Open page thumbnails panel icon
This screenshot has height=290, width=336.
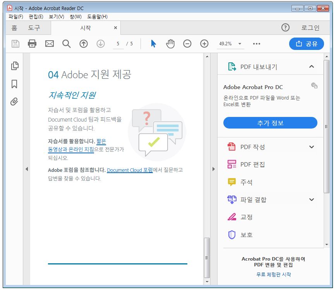(x=15, y=66)
